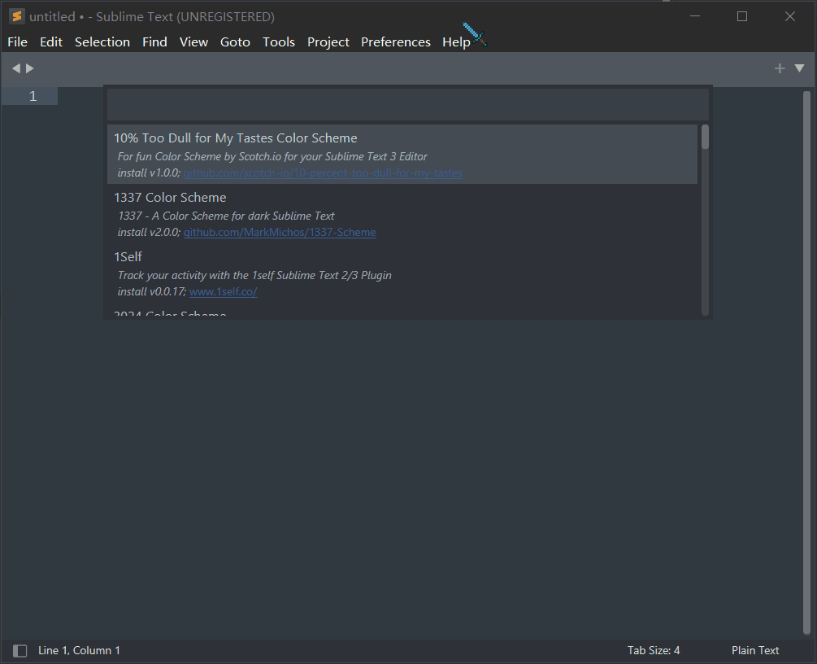Open the Tools menu

click(279, 41)
